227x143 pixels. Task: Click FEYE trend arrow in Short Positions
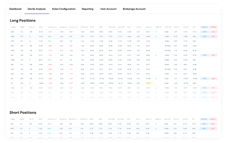pos(156,128)
